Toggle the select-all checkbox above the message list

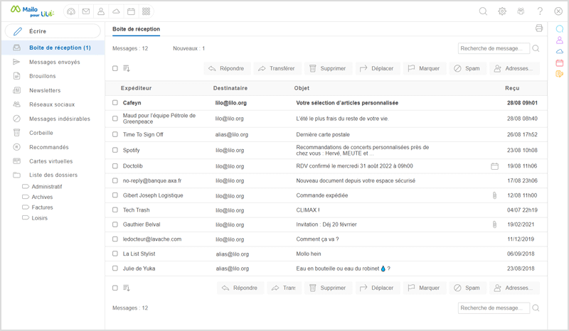click(x=115, y=69)
